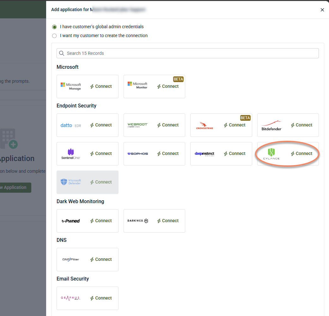Select 'I have customer's global admin credentials' radio

pos(54,27)
